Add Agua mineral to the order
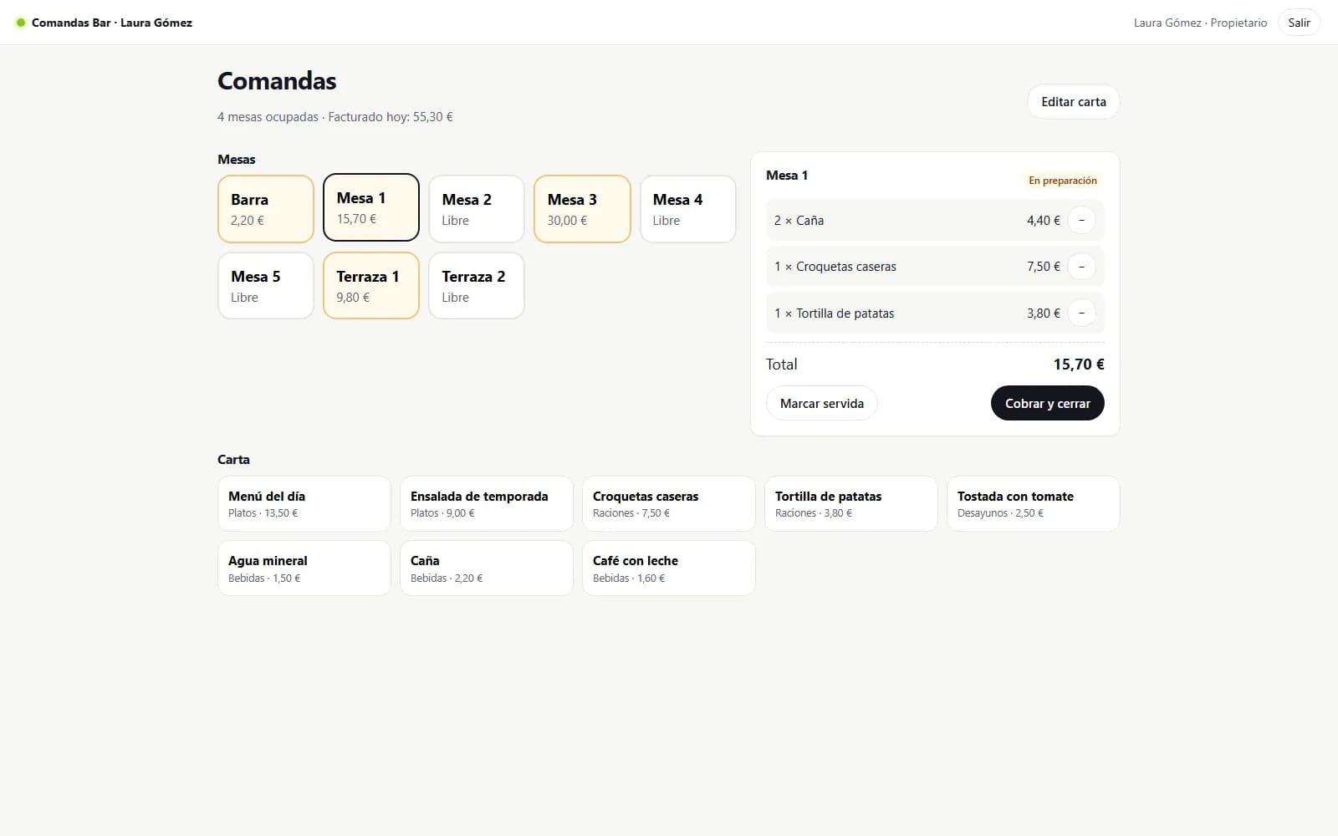Viewport: 1338px width, 836px height. [x=304, y=568]
